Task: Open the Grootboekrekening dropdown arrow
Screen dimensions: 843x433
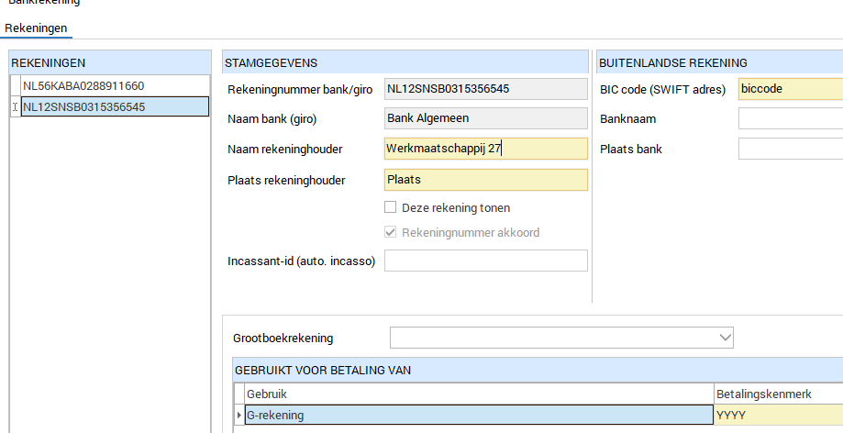Action: (725, 339)
